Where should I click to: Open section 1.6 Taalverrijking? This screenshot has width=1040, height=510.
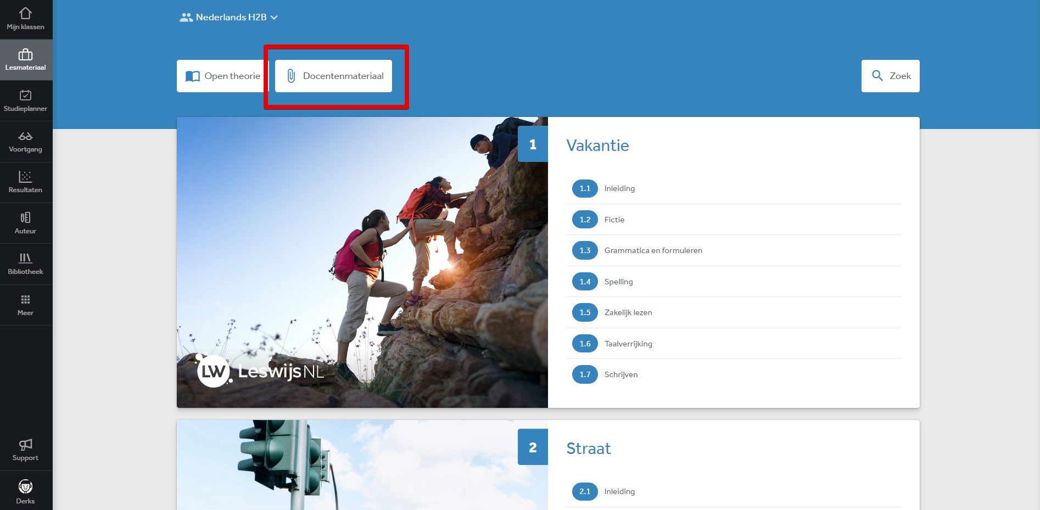(734, 344)
